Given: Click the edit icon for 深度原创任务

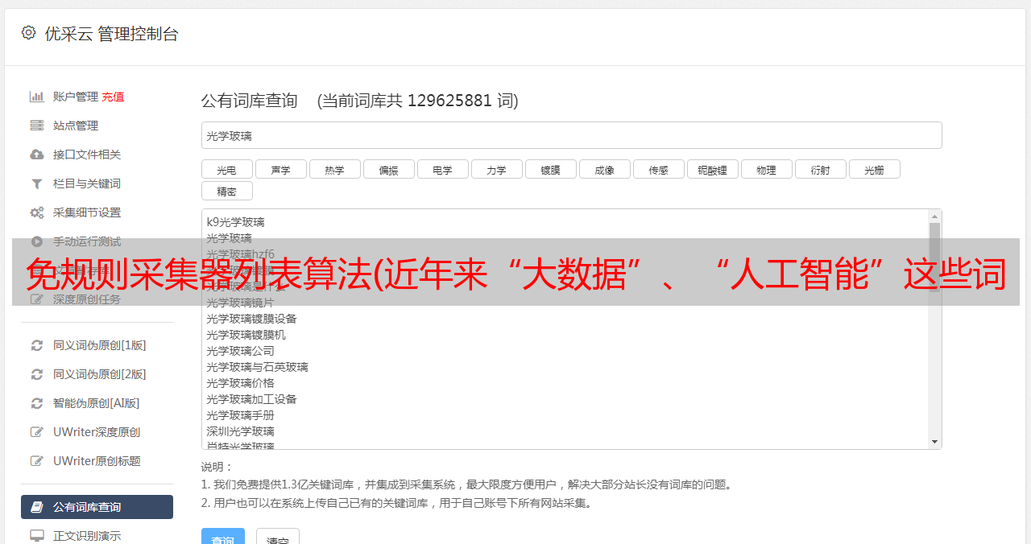Looking at the screenshot, I should 37,299.
